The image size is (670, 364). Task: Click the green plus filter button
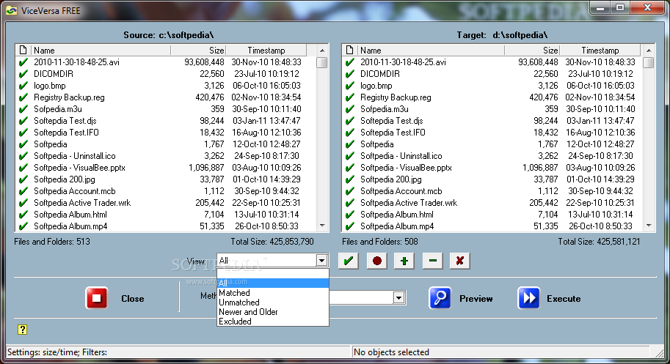coord(404,261)
